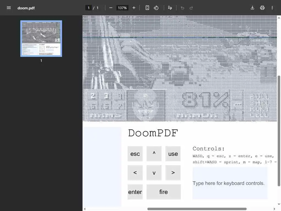Click the scroll up arrow
Screen dimensions: 281x211
click(x=279, y=18)
